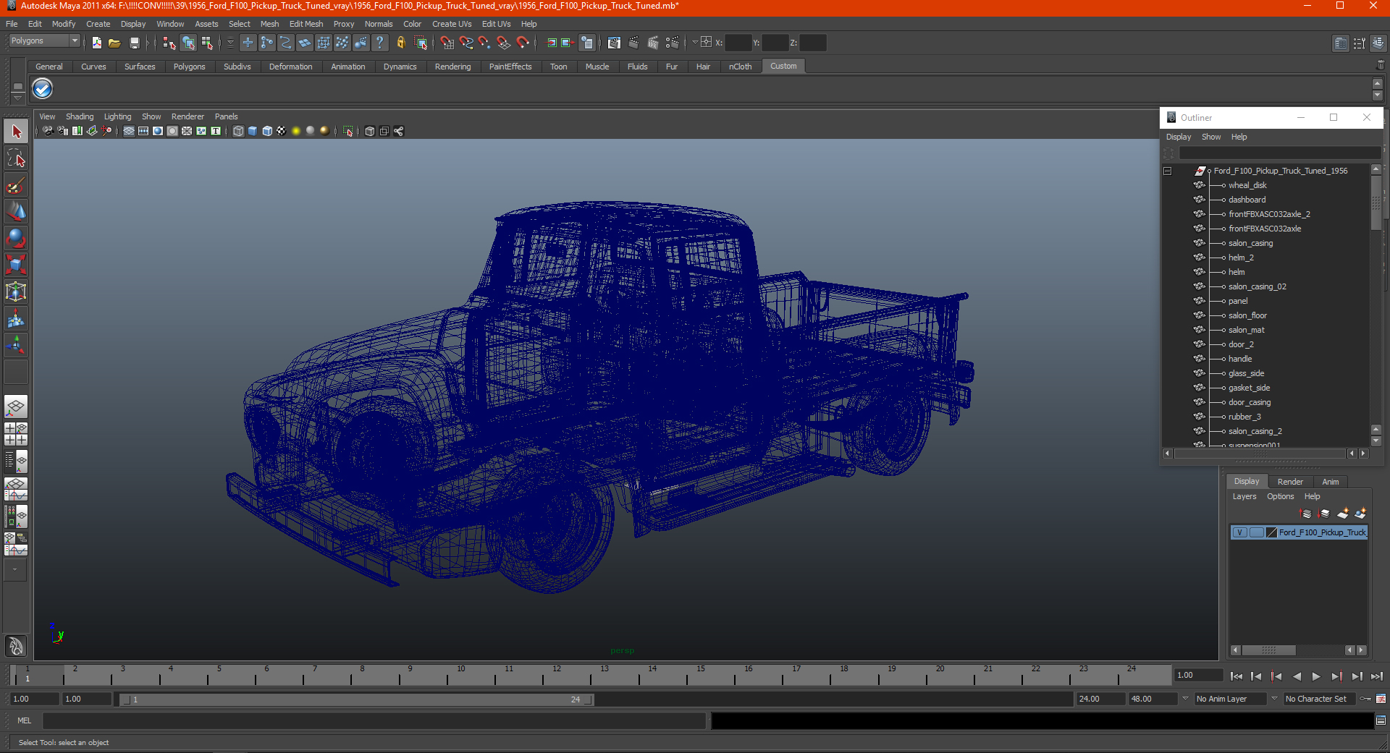Viewport: 1390px width, 753px height.
Task: Toggle layer visibility V box
Action: (x=1239, y=532)
